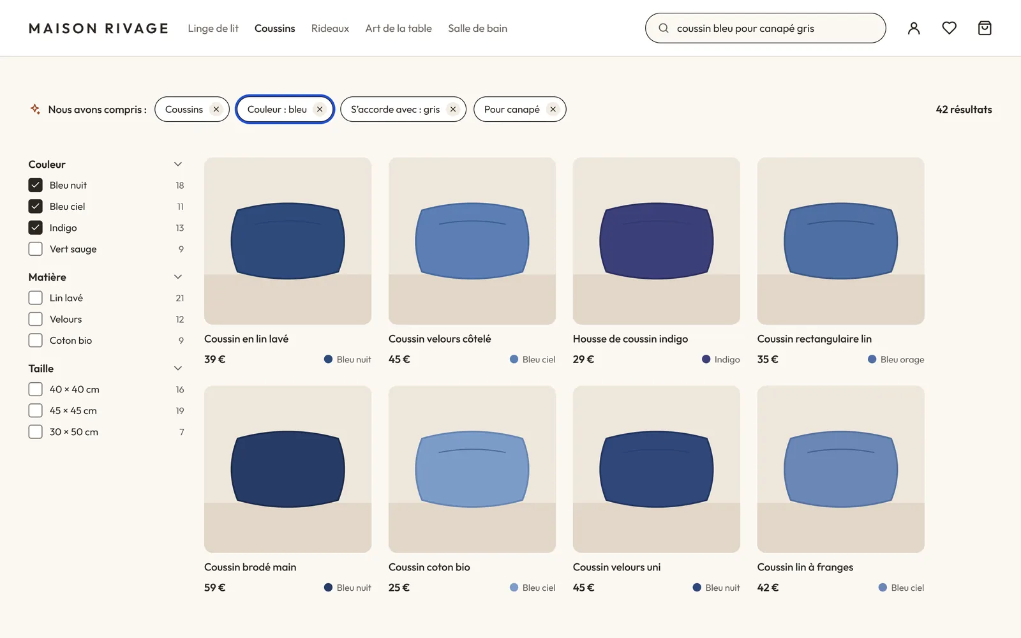Screen dimensions: 1021x638
Task: Click the search magnifier icon
Action: (664, 28)
